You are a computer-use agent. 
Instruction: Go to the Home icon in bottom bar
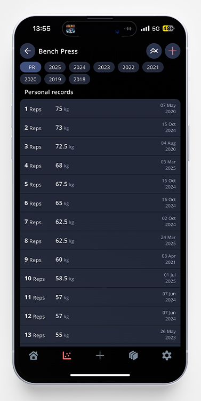pyautogui.click(x=34, y=356)
